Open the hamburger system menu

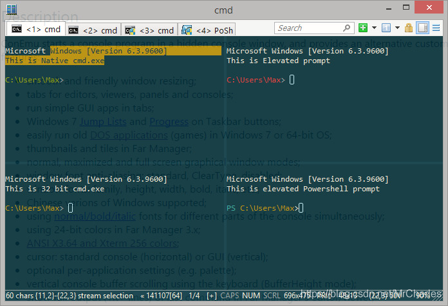436,28
